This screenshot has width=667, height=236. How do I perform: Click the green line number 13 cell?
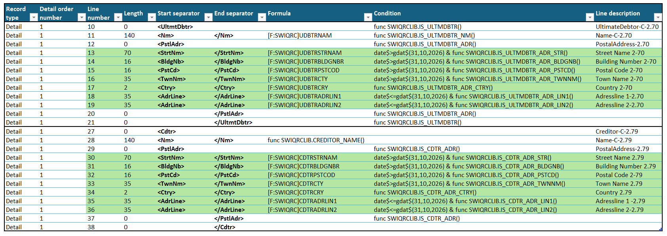91,53
